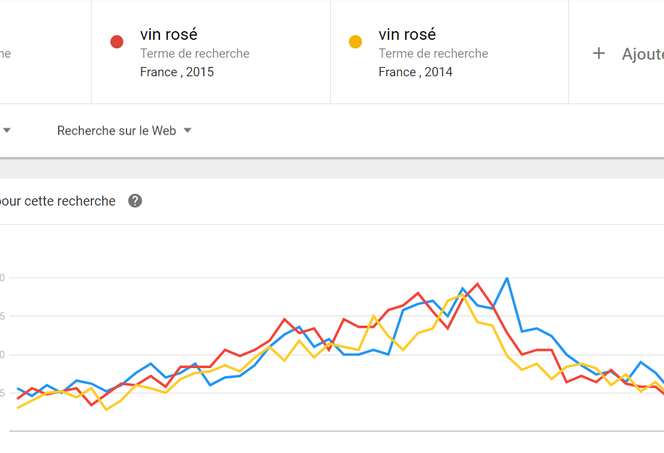Image resolution: width=664 pixels, height=453 pixels.
Task: Click the yellow dot beside vin rosé 2014
Action: [355, 42]
